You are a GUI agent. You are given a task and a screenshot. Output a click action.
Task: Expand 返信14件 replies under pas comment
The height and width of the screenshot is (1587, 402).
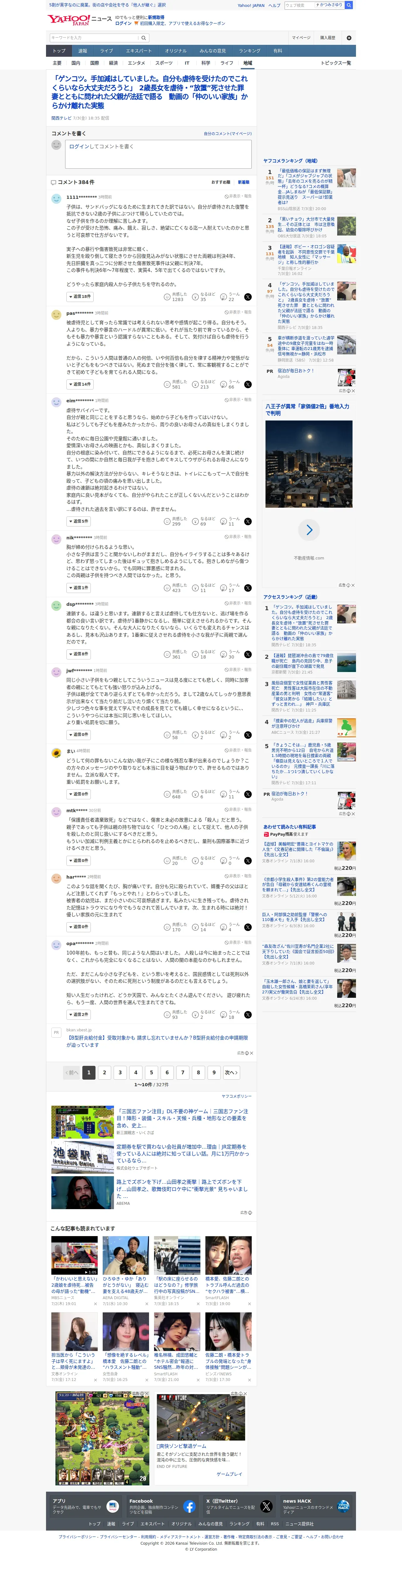point(79,384)
